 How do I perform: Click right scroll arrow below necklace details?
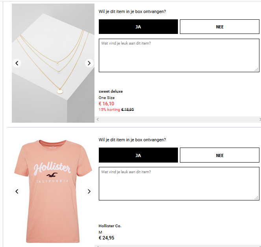(259, 119)
